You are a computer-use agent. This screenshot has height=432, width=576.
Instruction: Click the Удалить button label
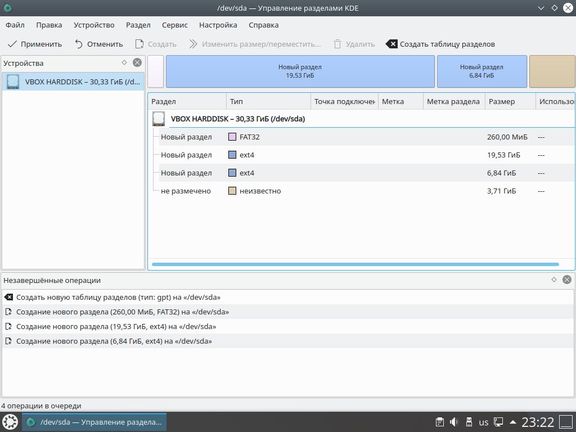click(x=360, y=44)
